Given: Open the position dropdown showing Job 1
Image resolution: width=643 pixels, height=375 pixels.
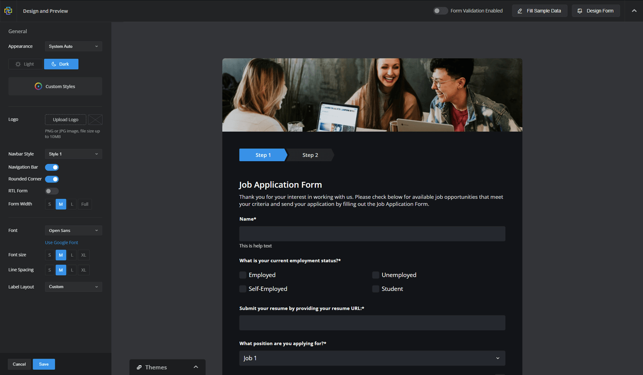Looking at the screenshot, I should tap(372, 358).
